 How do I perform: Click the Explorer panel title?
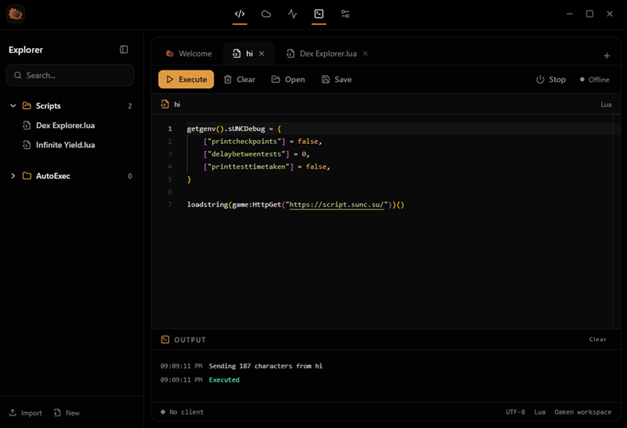click(x=26, y=49)
